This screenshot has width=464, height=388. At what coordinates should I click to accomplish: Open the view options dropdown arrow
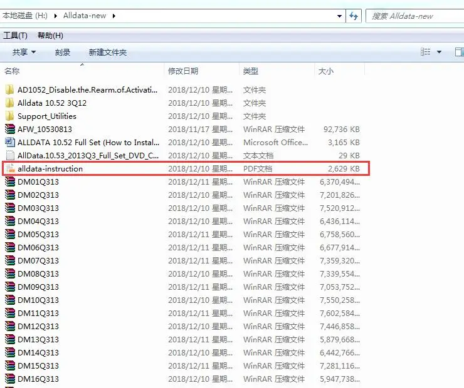(x=439, y=52)
